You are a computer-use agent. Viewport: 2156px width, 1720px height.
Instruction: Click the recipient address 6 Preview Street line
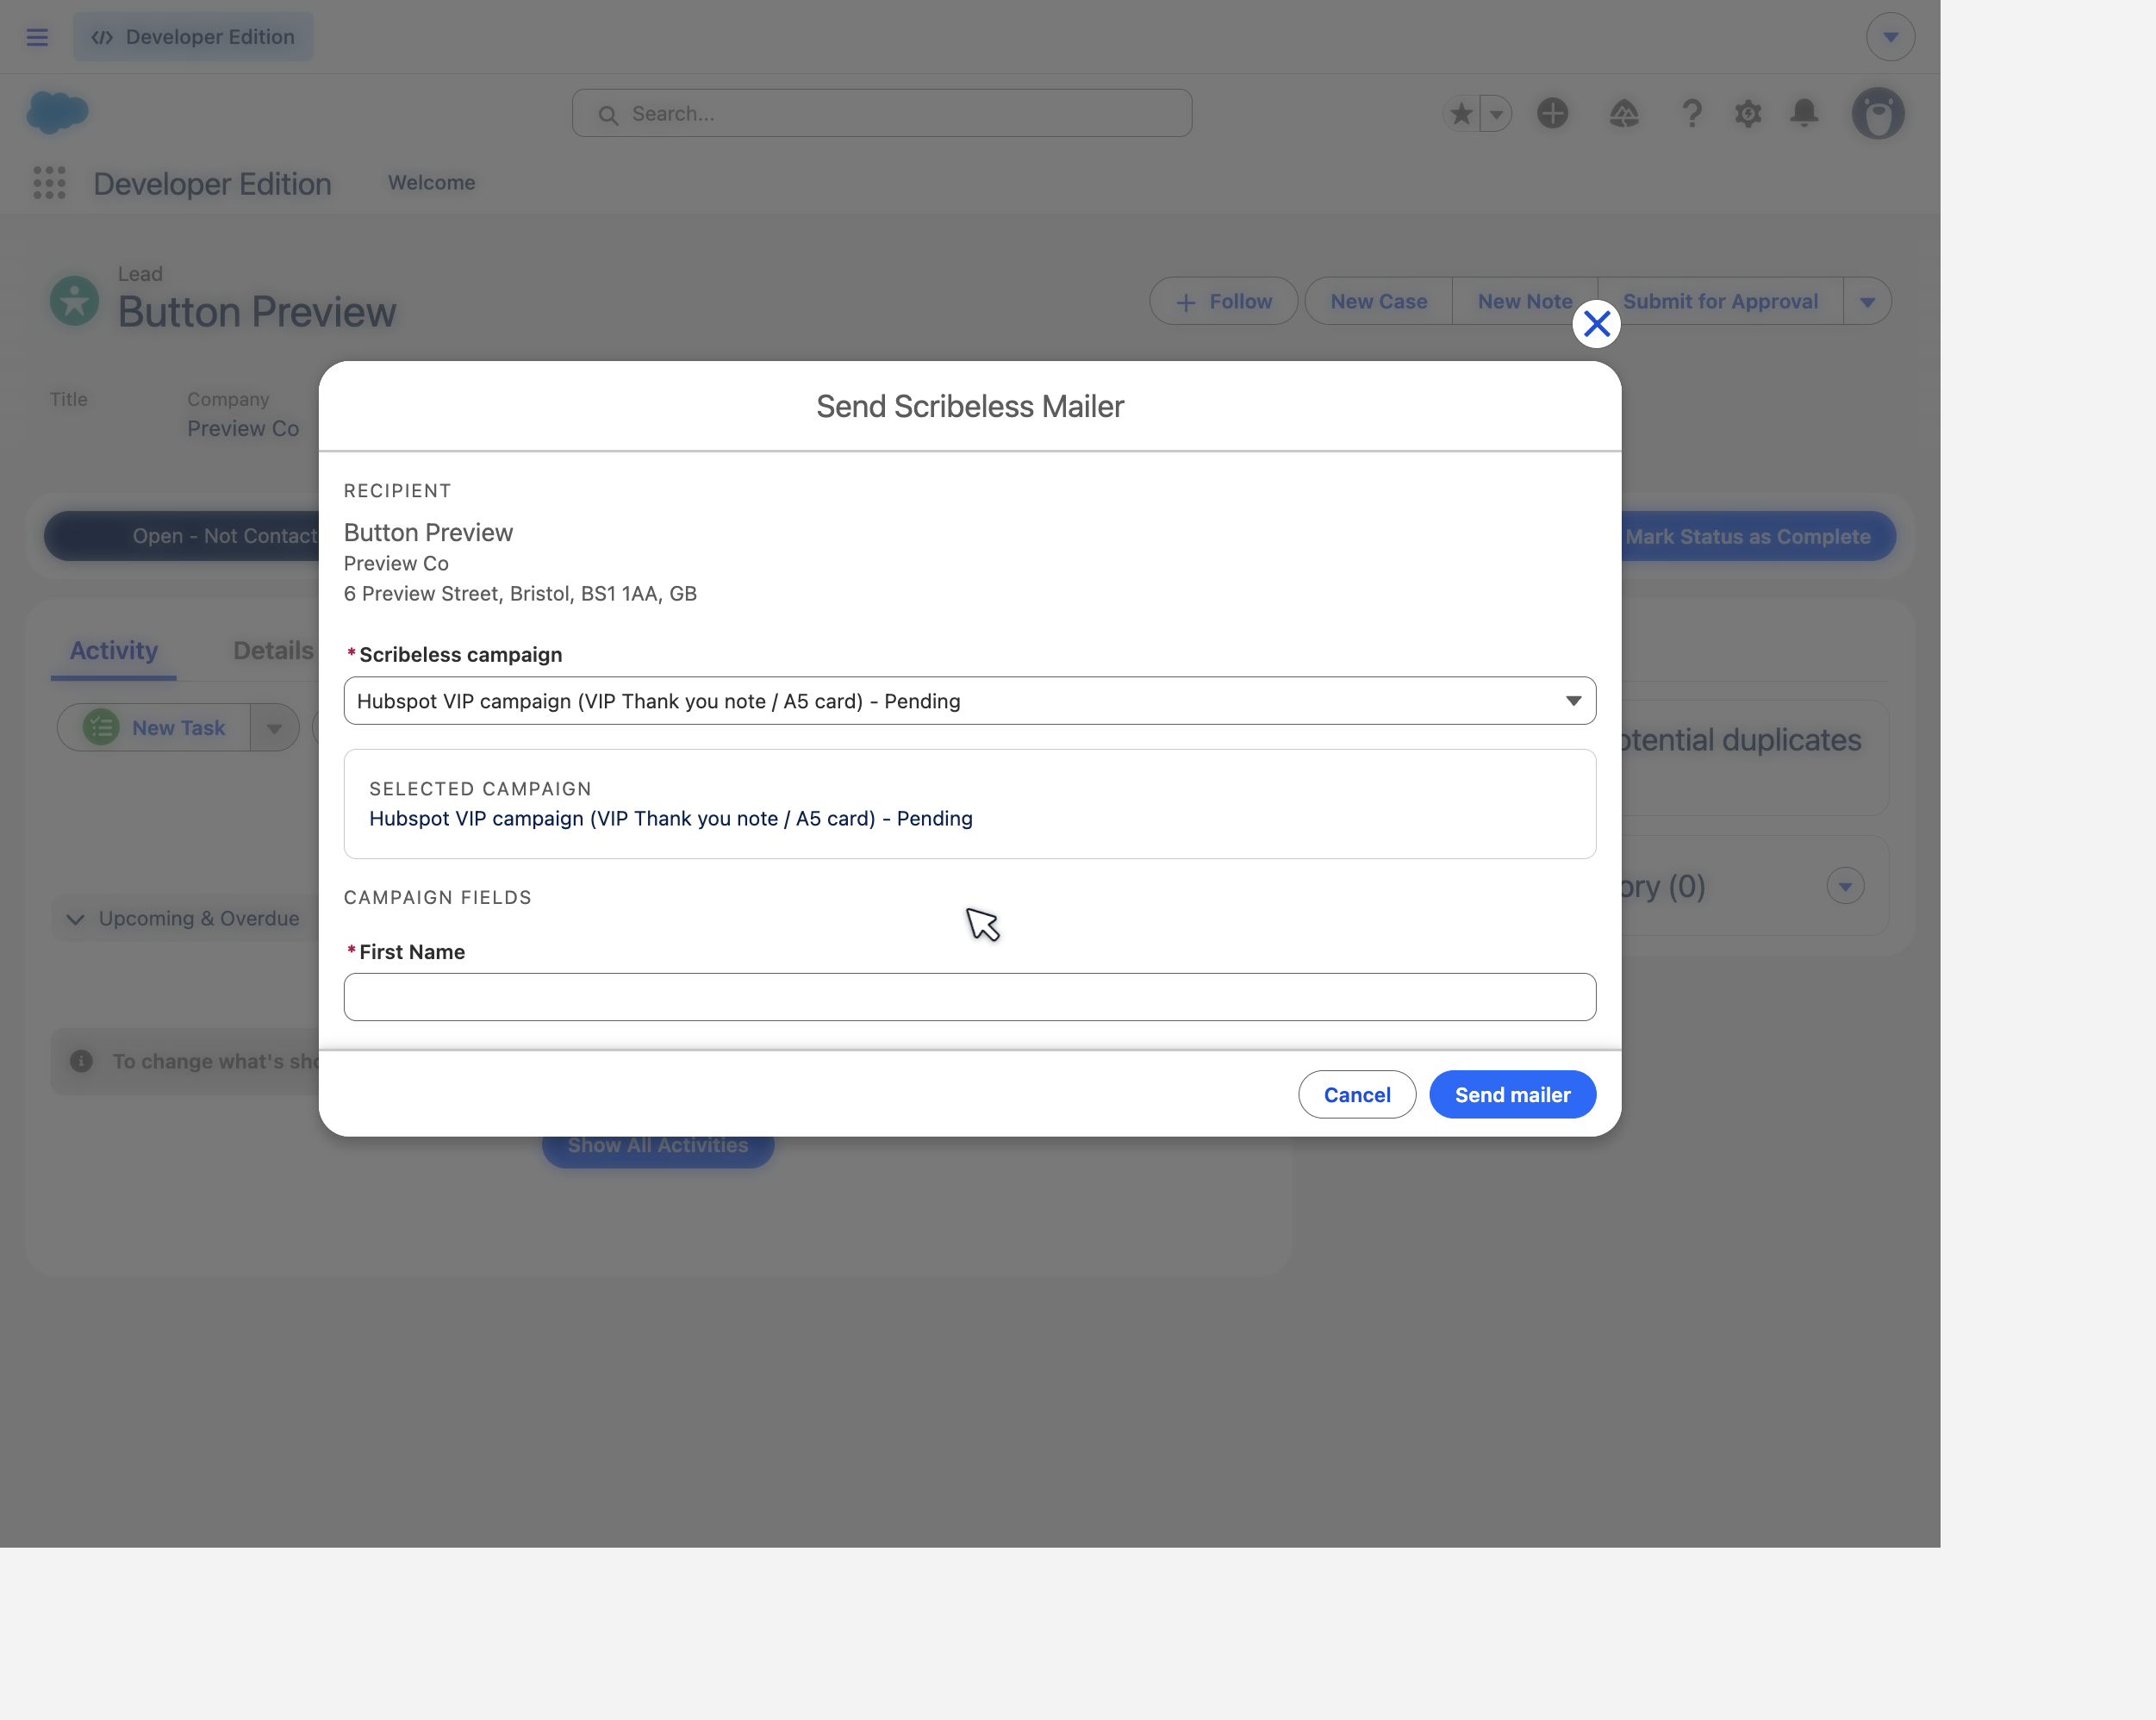[x=520, y=594]
